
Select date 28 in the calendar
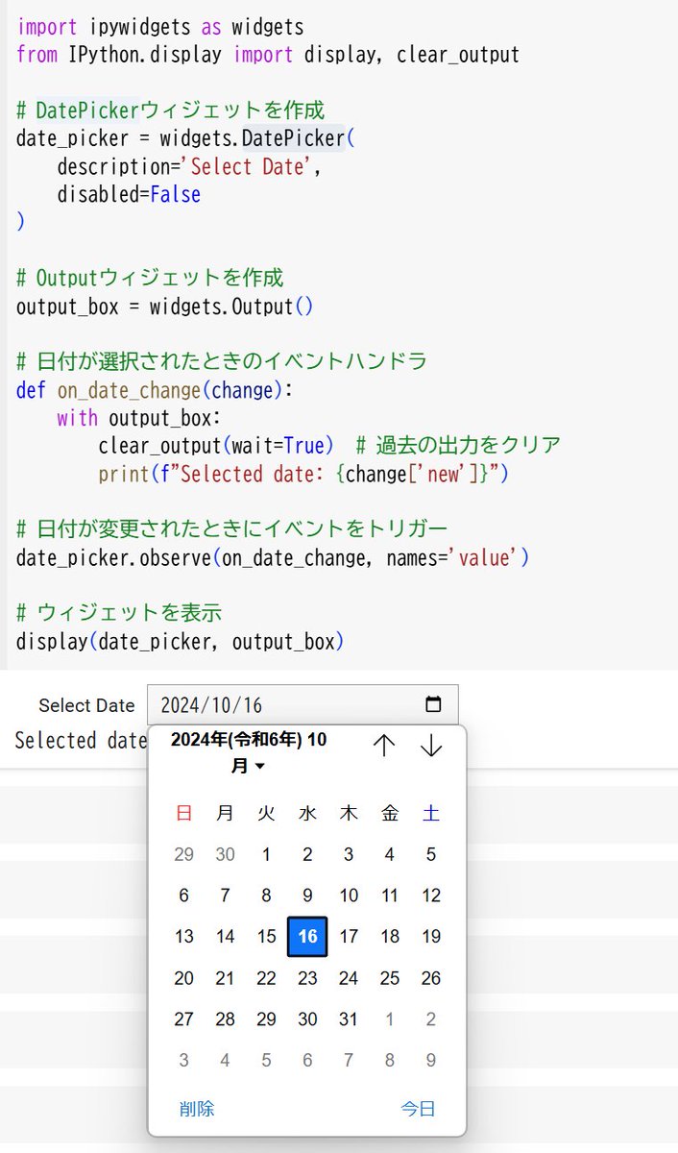click(x=225, y=1019)
